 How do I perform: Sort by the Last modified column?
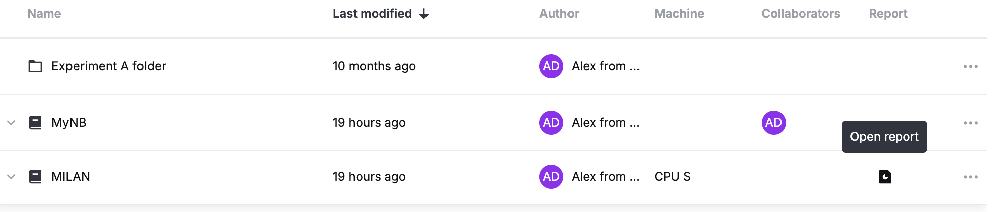click(x=372, y=14)
